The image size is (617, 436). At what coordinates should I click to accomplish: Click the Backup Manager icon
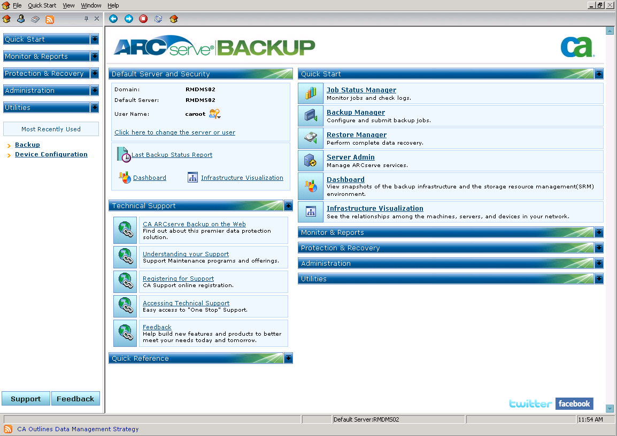point(311,115)
